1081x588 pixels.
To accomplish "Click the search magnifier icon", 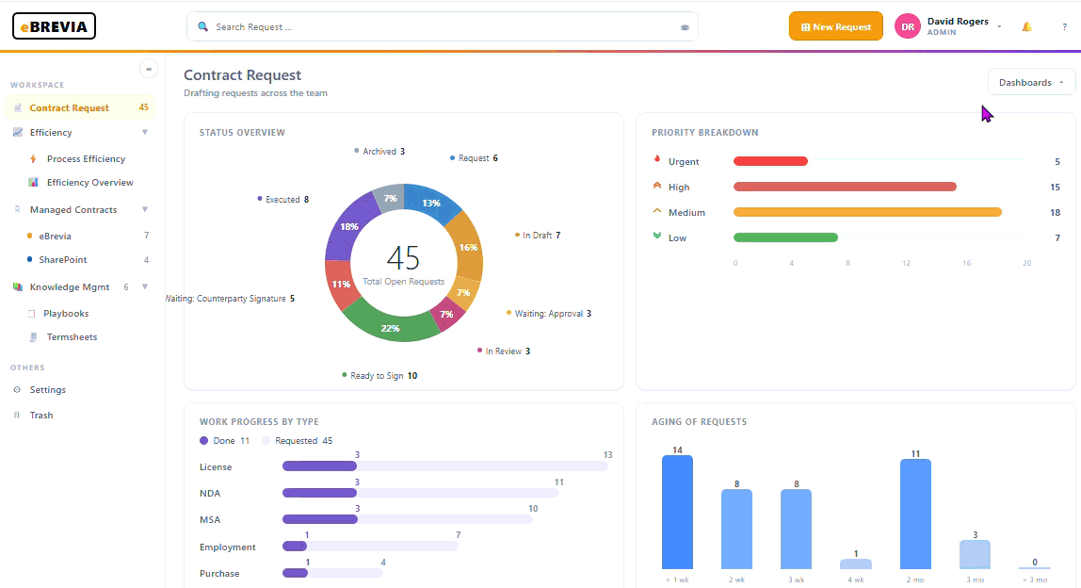I will pyautogui.click(x=202, y=26).
